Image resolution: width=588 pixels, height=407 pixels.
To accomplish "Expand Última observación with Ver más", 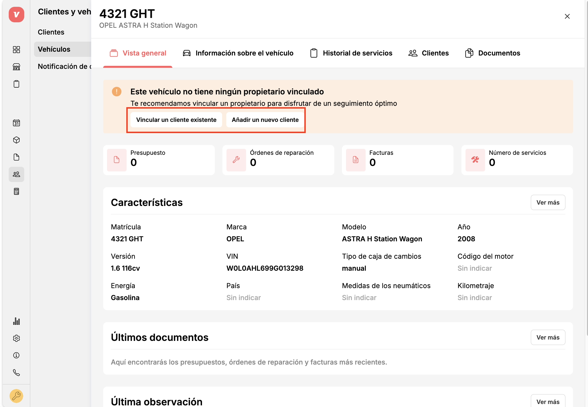I will (548, 402).
